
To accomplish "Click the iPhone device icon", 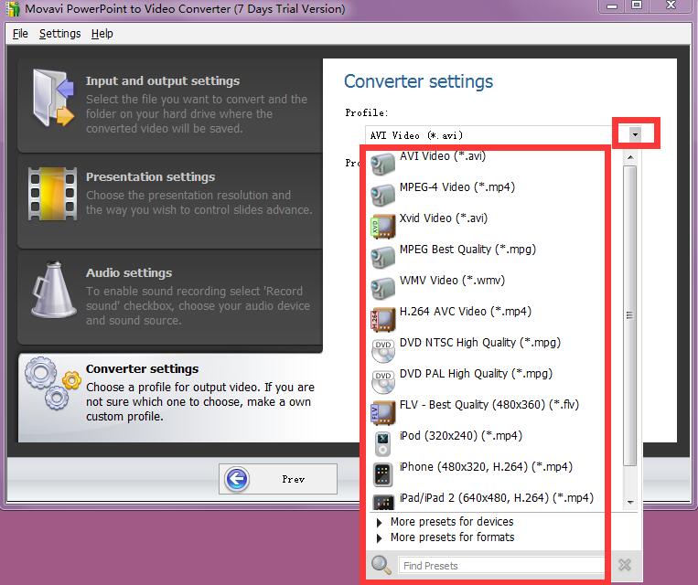I will (x=382, y=474).
